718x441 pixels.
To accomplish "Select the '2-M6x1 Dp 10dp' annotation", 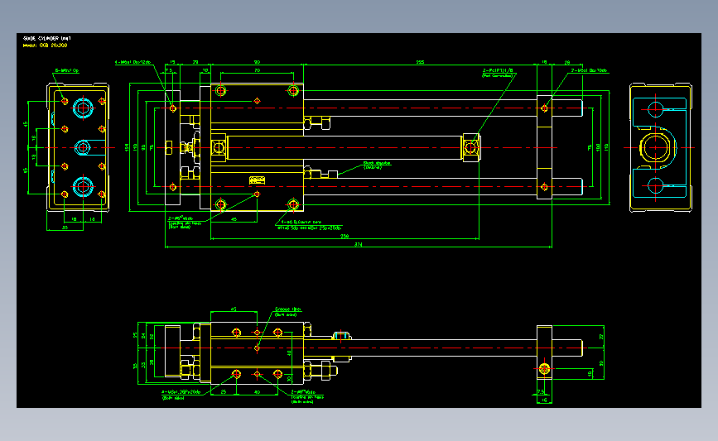I will click(589, 70).
